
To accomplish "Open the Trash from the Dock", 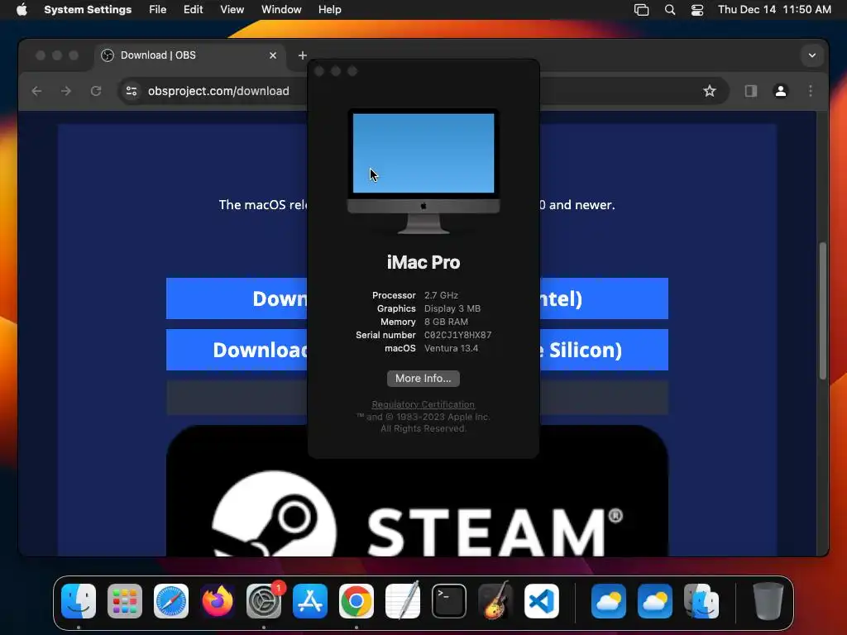I will point(768,601).
